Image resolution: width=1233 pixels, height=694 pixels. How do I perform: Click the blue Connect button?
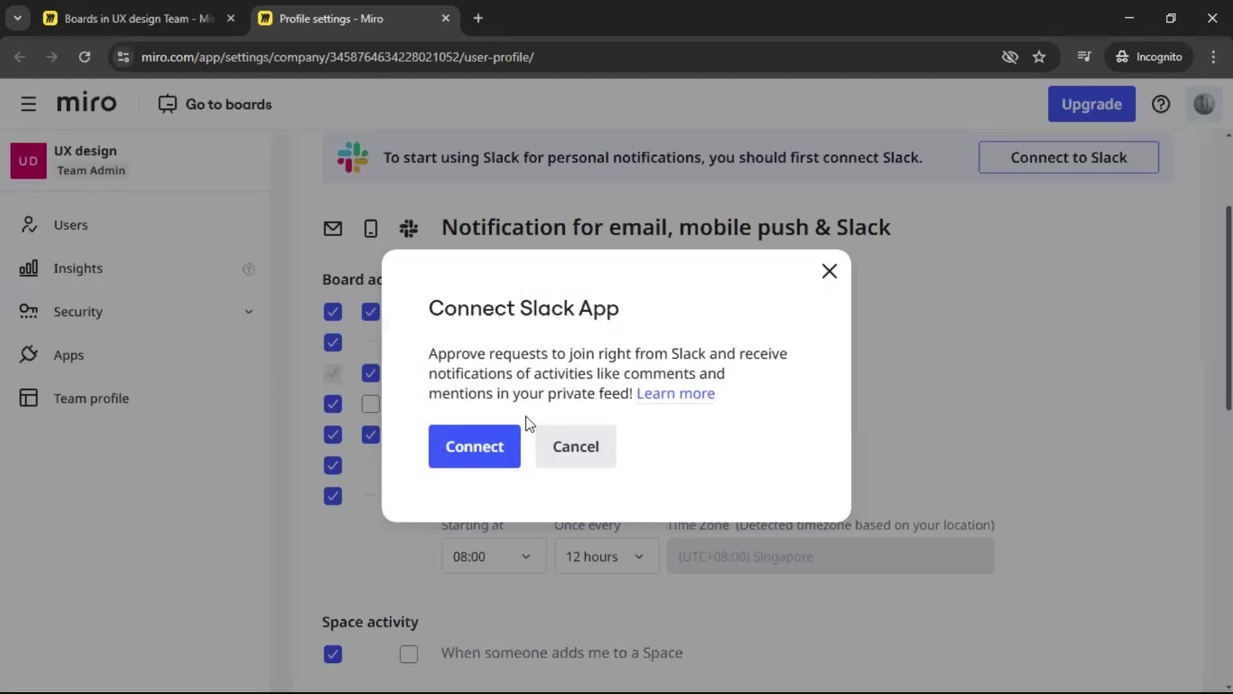475,447
